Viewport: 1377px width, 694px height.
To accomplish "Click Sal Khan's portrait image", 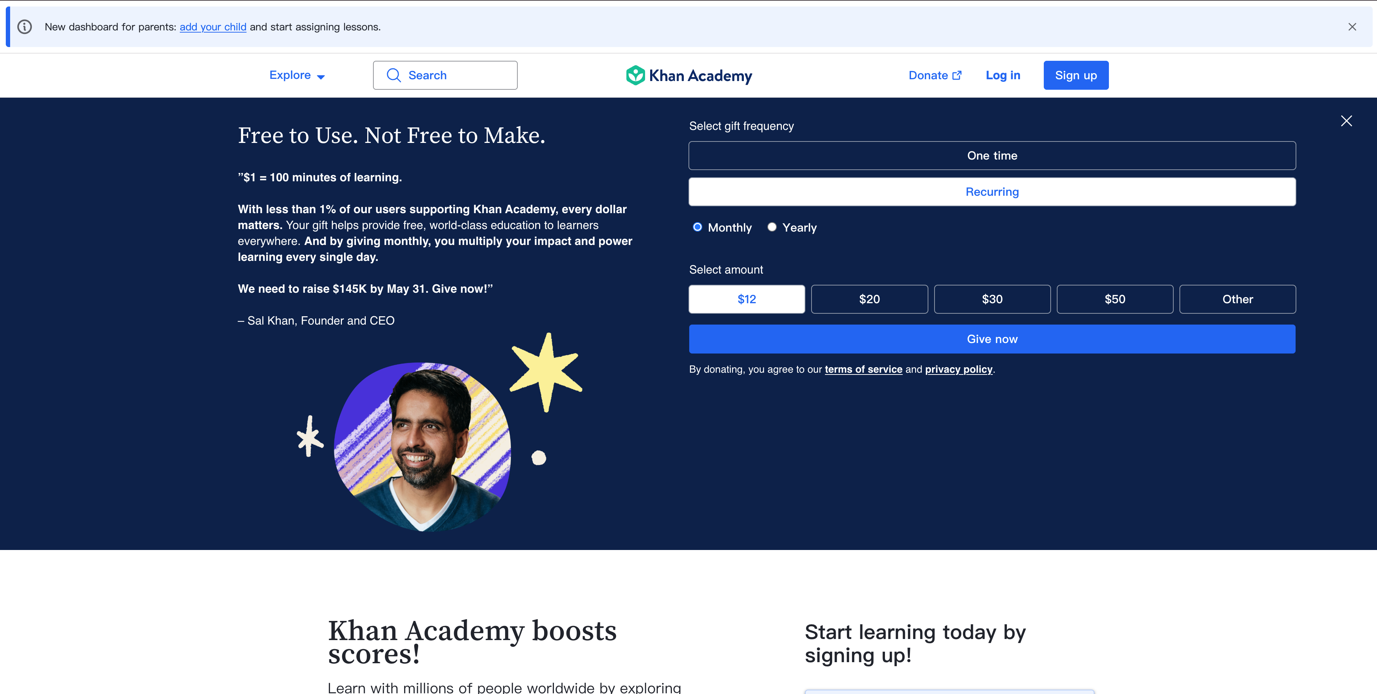I will [x=422, y=447].
